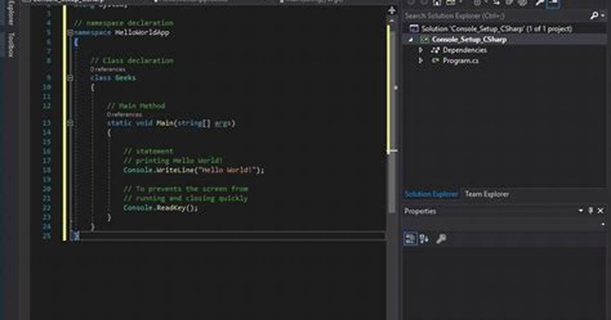Screen dimensions: 611x320
Task: Click '0 references' above Main method
Action: pos(124,115)
